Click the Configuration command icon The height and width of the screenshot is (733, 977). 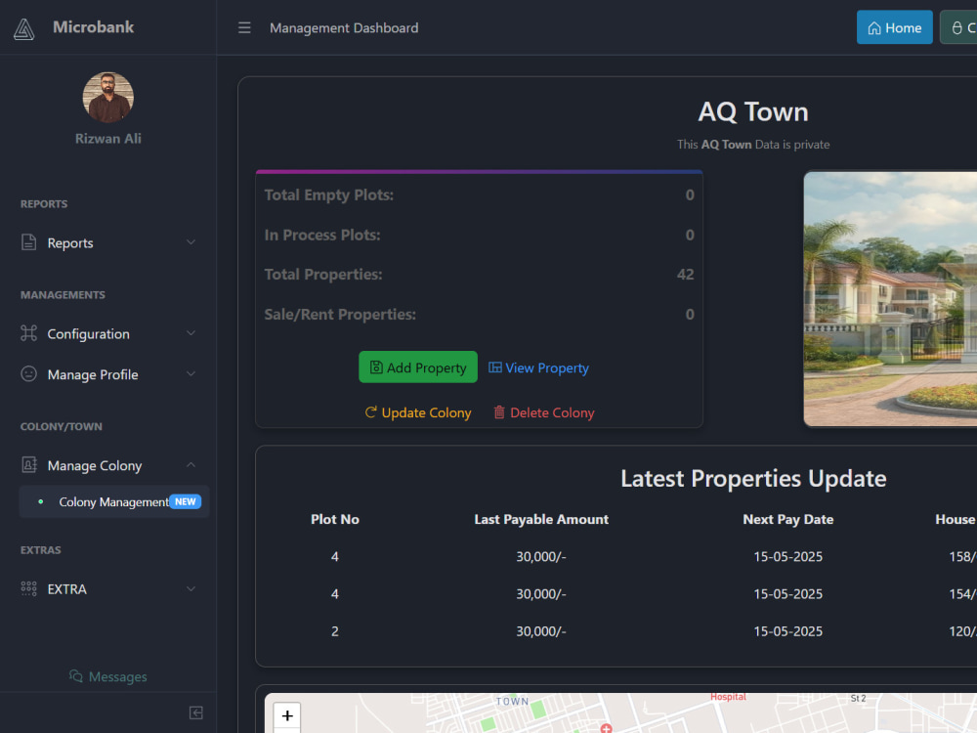28,333
